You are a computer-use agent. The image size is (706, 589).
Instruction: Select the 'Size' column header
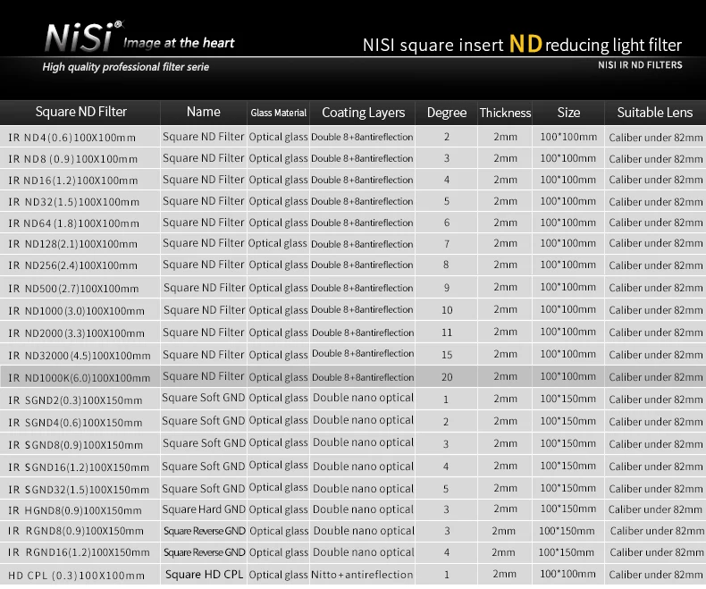coord(568,112)
